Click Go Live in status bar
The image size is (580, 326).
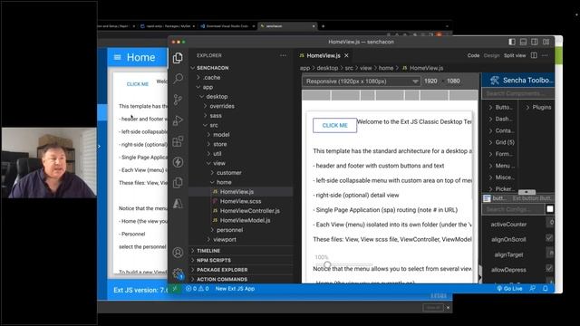pos(509,288)
